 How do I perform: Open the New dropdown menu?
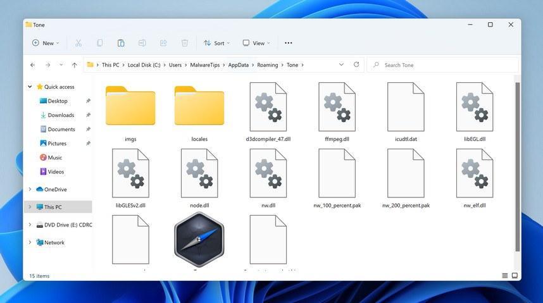[x=46, y=43]
